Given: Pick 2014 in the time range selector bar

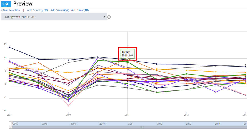Looking at the screenshot, I should tap(218, 124).
